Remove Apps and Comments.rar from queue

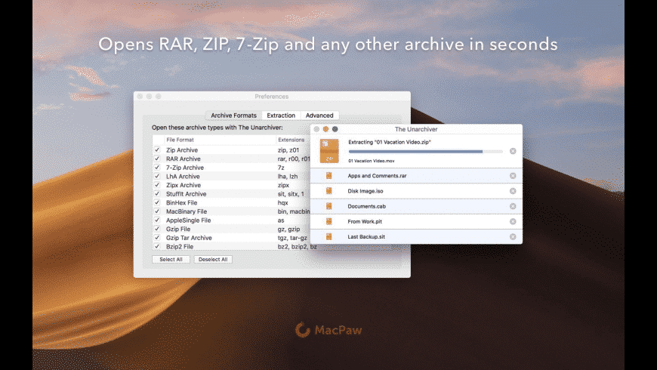tap(513, 176)
